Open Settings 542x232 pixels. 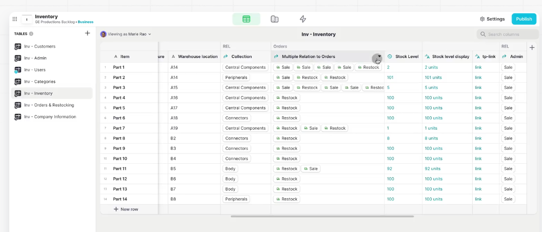click(492, 19)
